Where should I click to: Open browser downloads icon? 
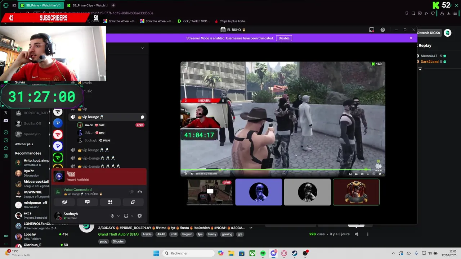[x=449, y=13]
